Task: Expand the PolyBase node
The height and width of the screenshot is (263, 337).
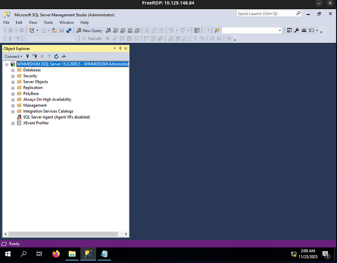Action: coord(13,94)
